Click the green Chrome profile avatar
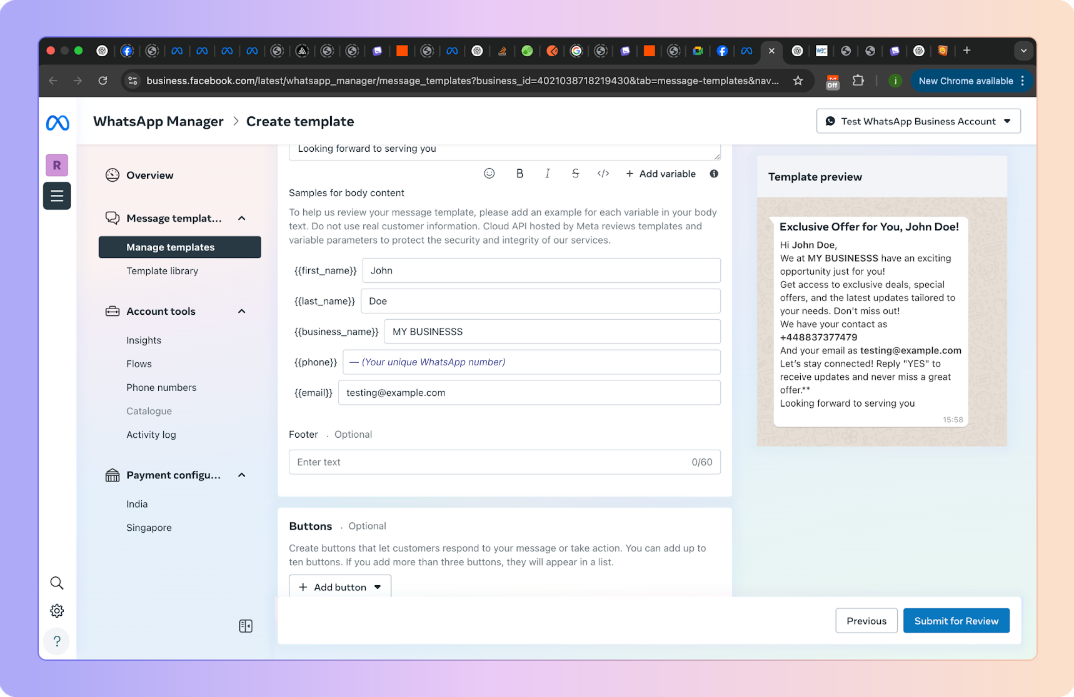Image resolution: width=1074 pixels, height=697 pixels. pos(895,81)
